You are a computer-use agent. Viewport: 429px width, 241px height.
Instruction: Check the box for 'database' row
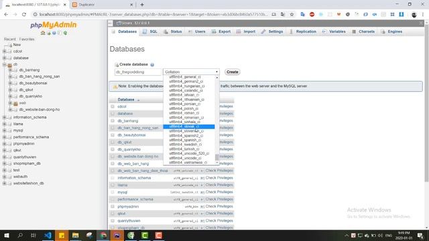(113, 114)
